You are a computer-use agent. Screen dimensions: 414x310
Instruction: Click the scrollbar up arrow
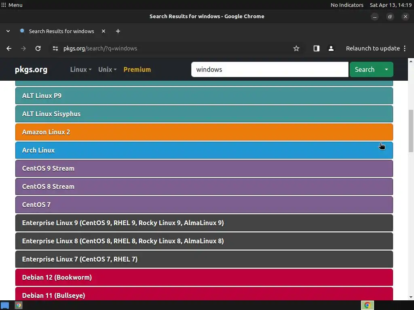coord(411,61)
